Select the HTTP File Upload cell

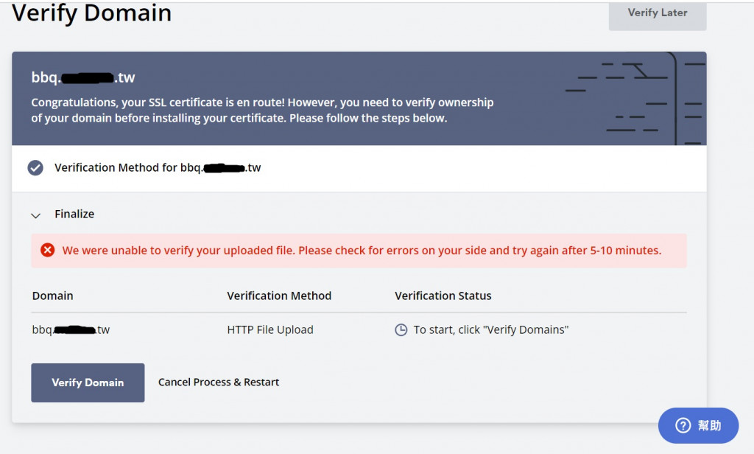pos(270,330)
